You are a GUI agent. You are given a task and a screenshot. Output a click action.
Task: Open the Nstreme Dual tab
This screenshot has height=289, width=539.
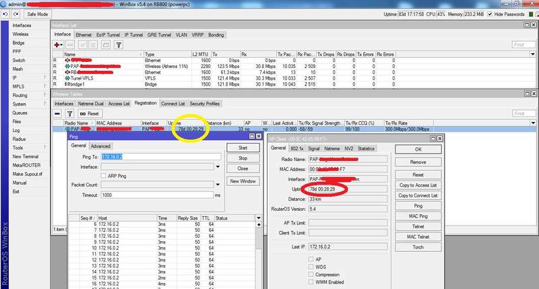(91, 104)
